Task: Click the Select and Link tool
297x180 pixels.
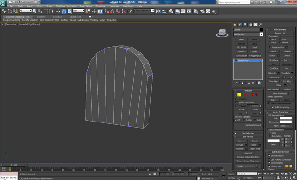Action: [x=4, y=11]
